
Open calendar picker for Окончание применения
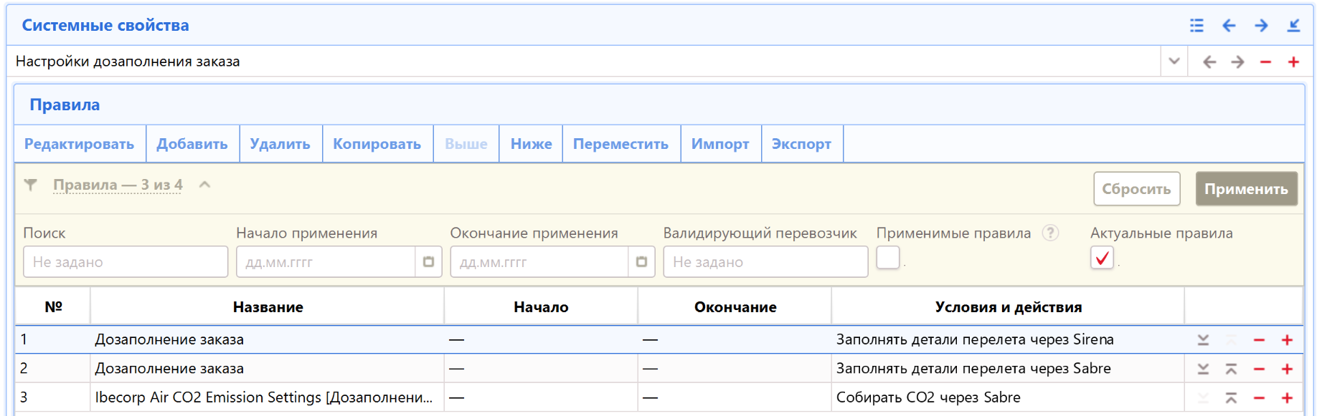coord(641,262)
